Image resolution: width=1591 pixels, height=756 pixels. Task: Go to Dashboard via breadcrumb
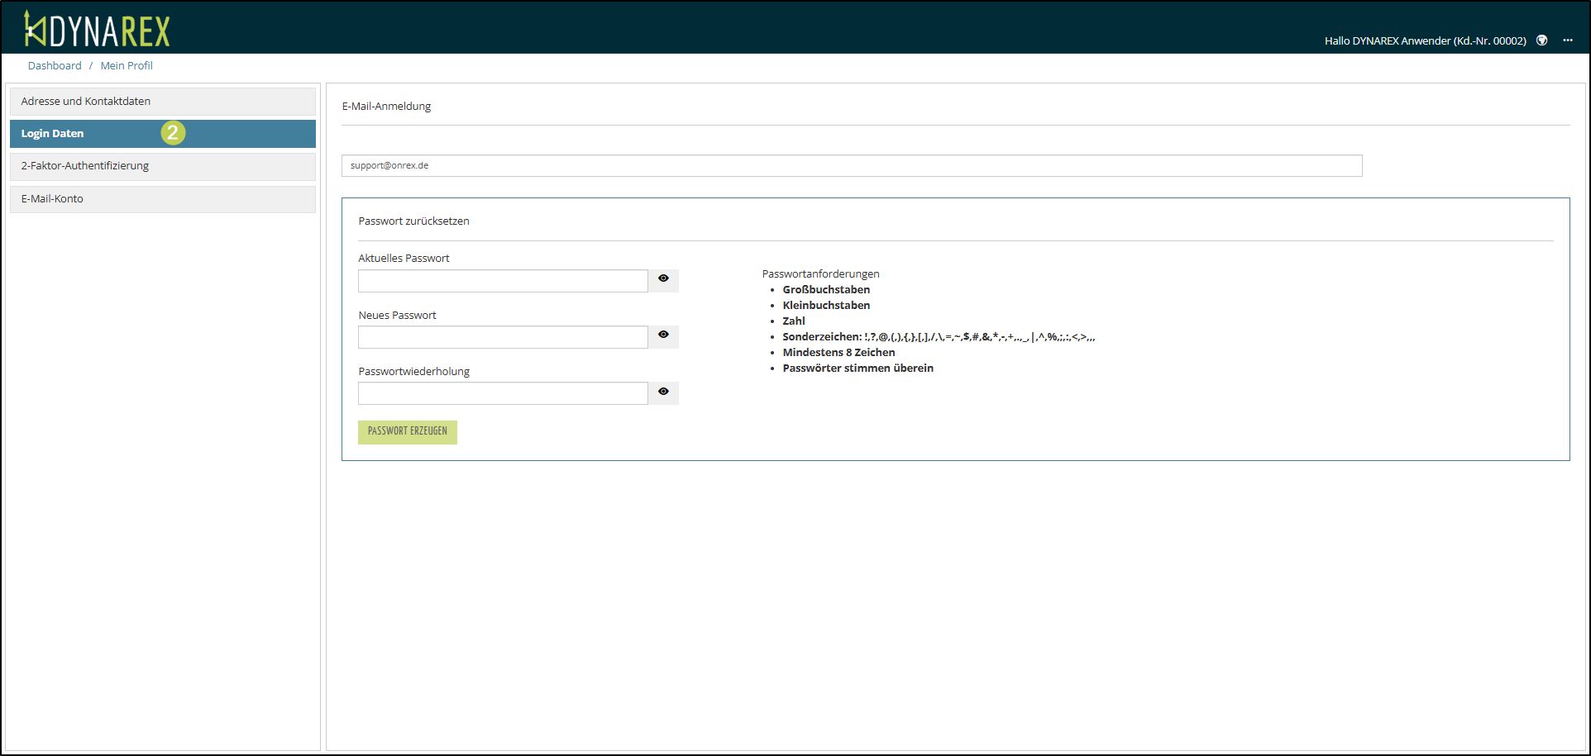click(x=55, y=66)
